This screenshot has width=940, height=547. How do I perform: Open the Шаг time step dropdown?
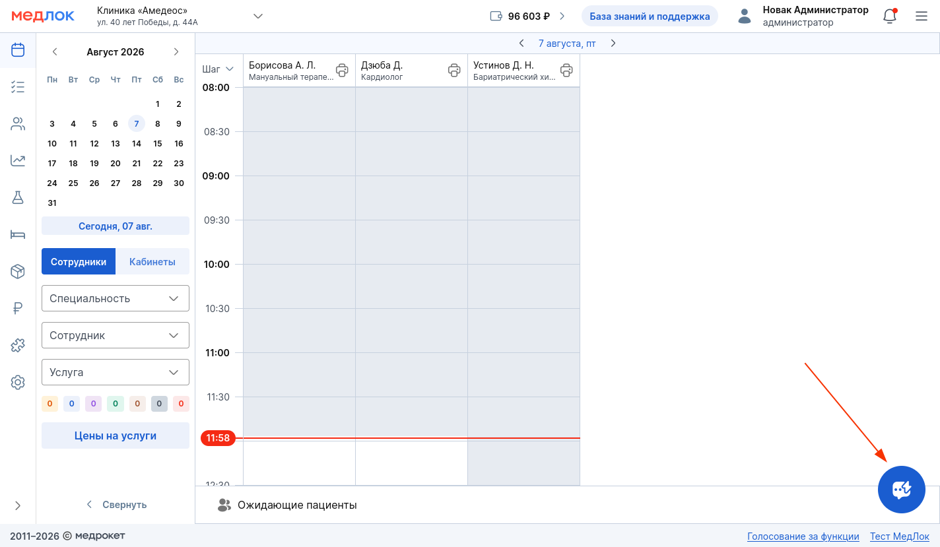tap(218, 69)
